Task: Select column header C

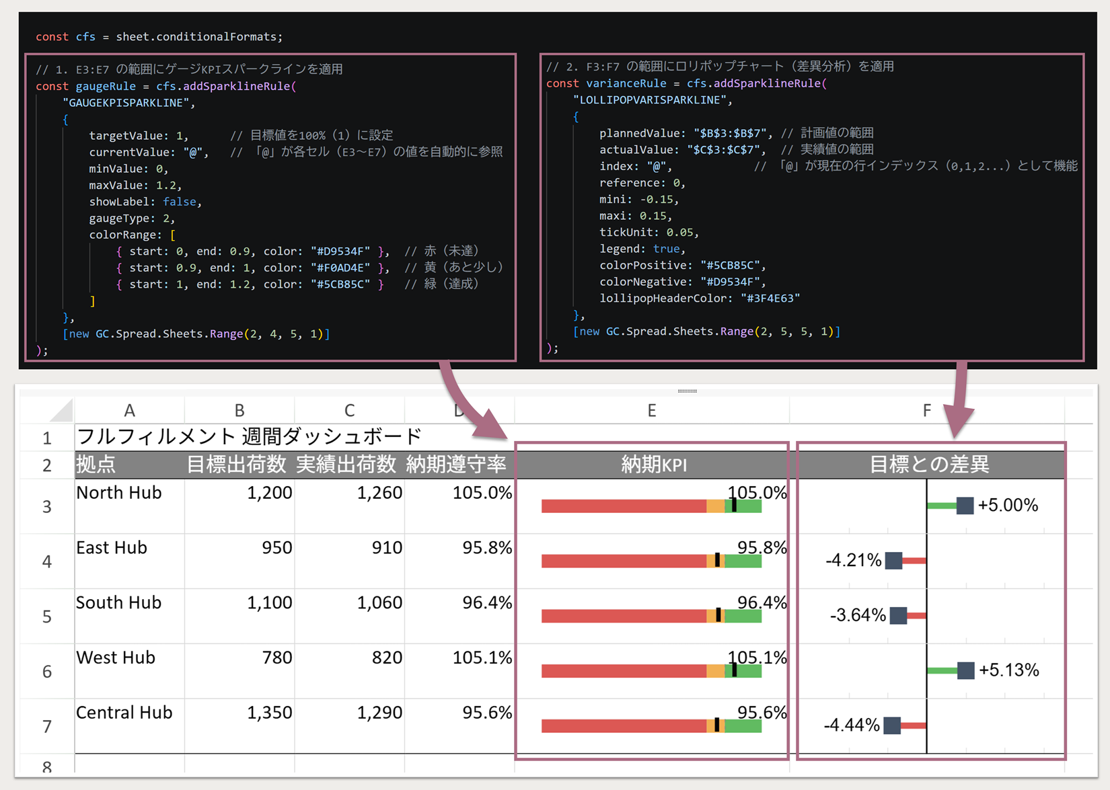Action: pos(349,410)
